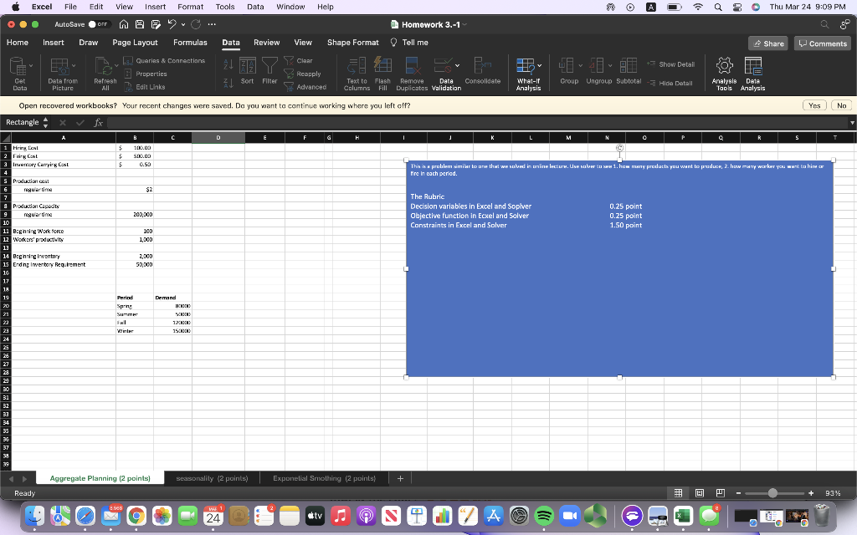Open the Comments pane
The image size is (857, 535).
click(x=823, y=43)
